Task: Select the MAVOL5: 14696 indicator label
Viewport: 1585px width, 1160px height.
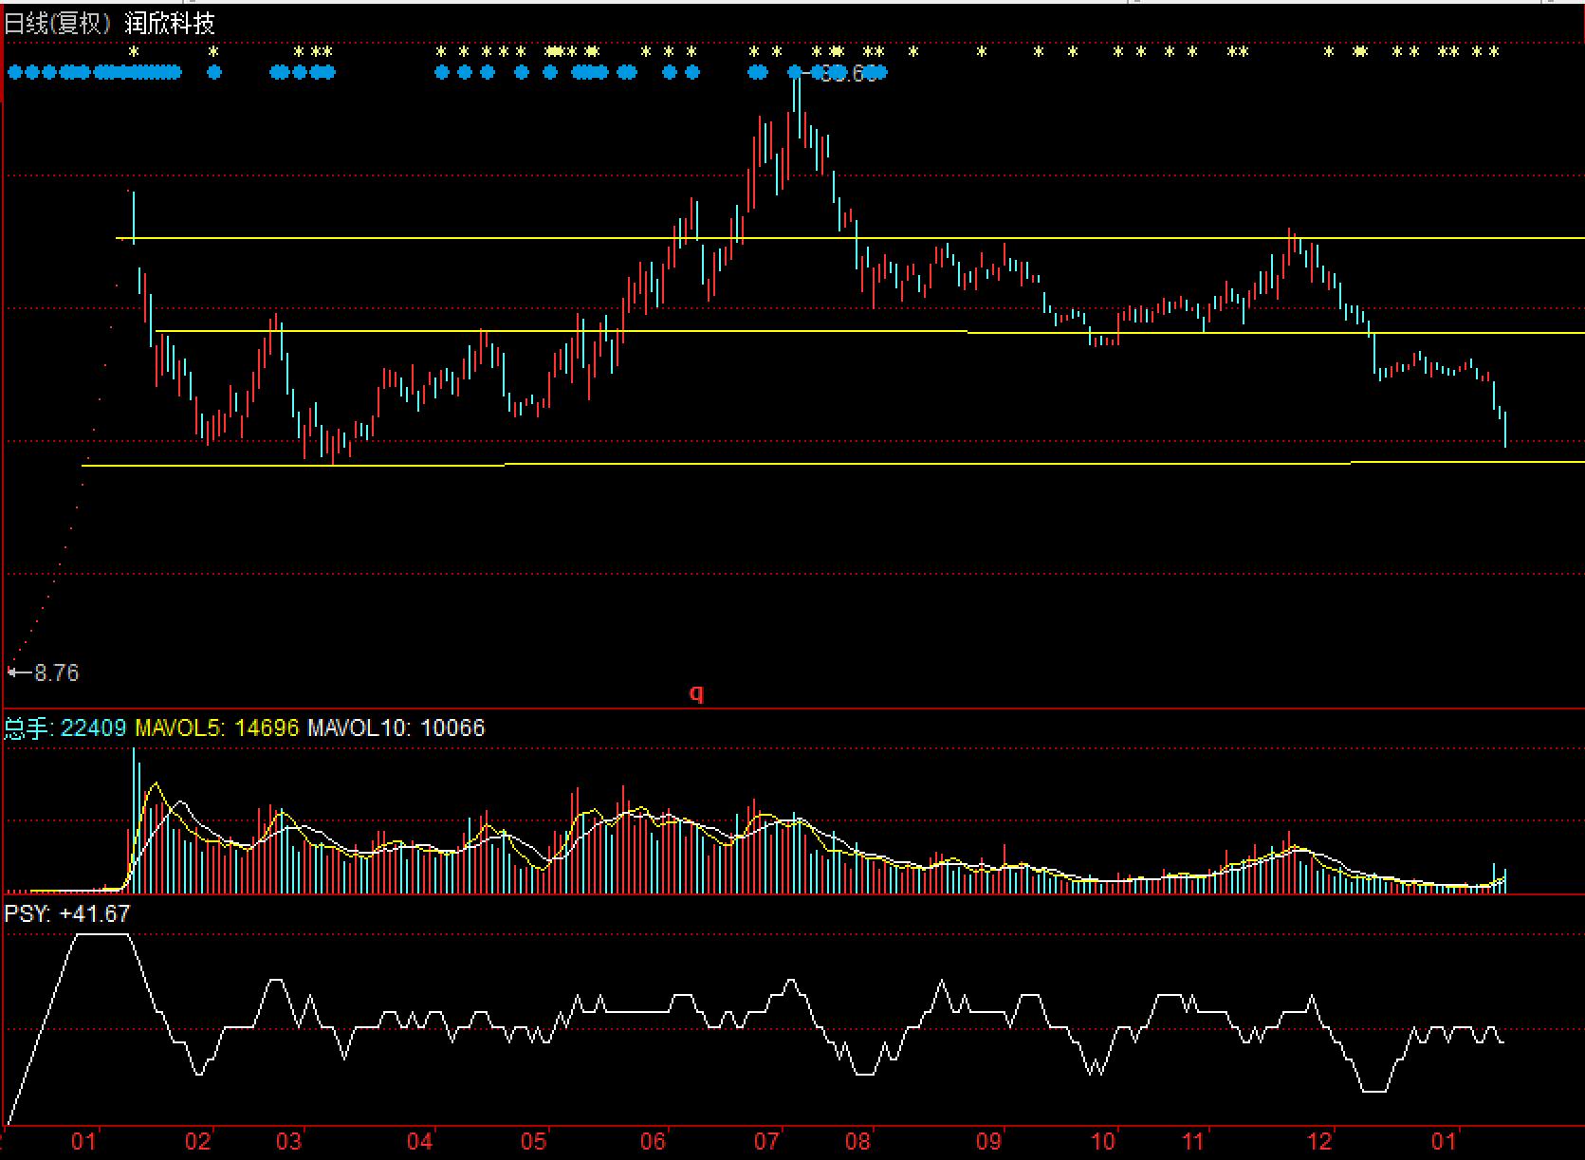Action: click(x=217, y=727)
